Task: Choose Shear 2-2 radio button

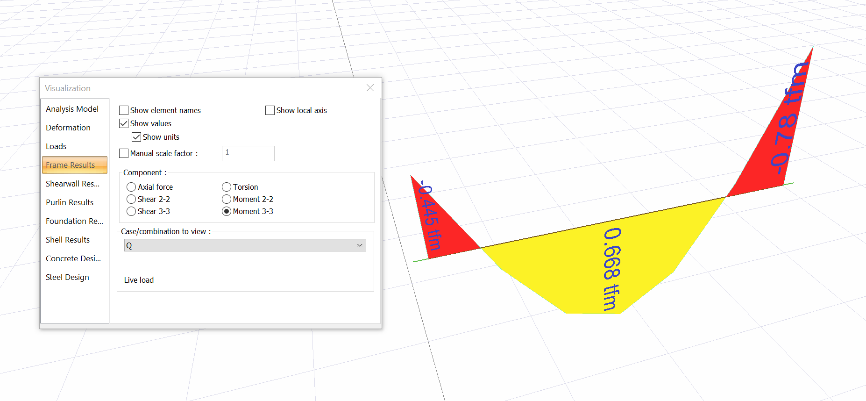Action: click(131, 199)
